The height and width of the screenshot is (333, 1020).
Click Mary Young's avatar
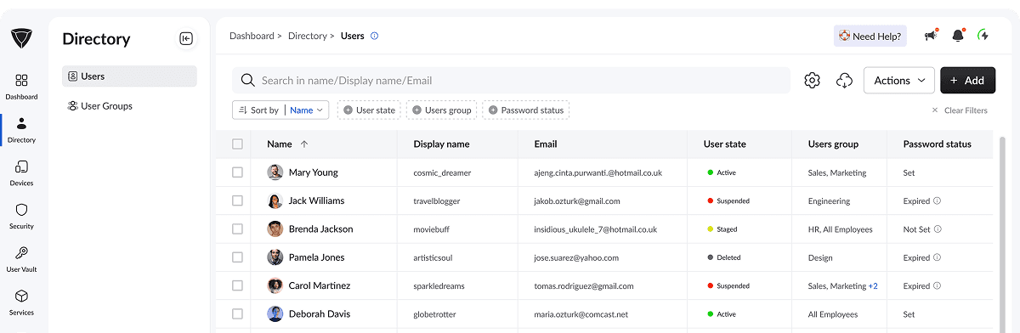[275, 172]
